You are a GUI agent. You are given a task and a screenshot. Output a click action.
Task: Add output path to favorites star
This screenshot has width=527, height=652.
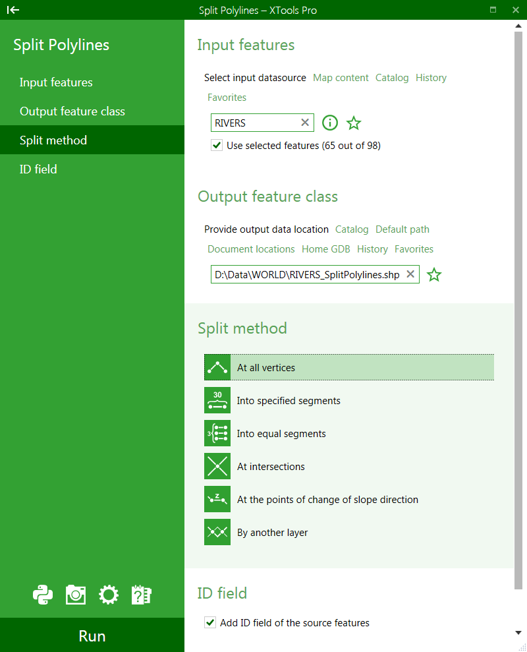click(x=434, y=274)
